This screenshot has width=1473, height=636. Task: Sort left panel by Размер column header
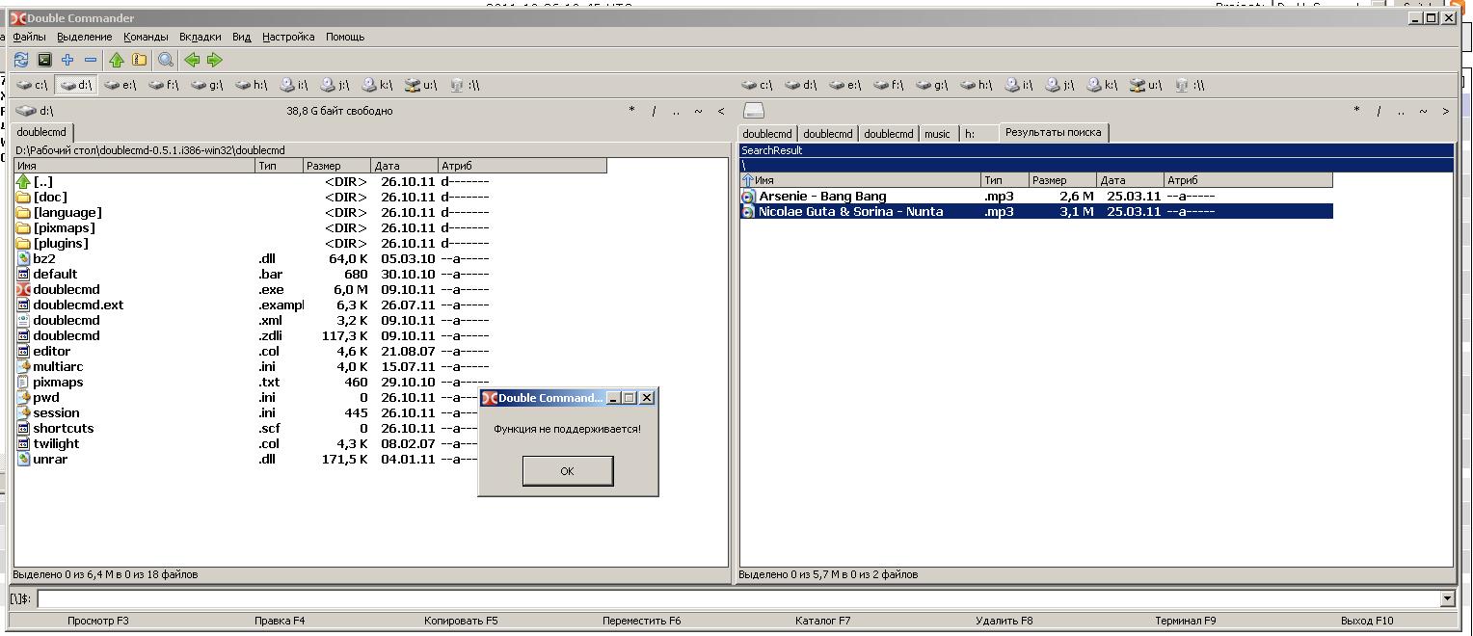coord(335,166)
